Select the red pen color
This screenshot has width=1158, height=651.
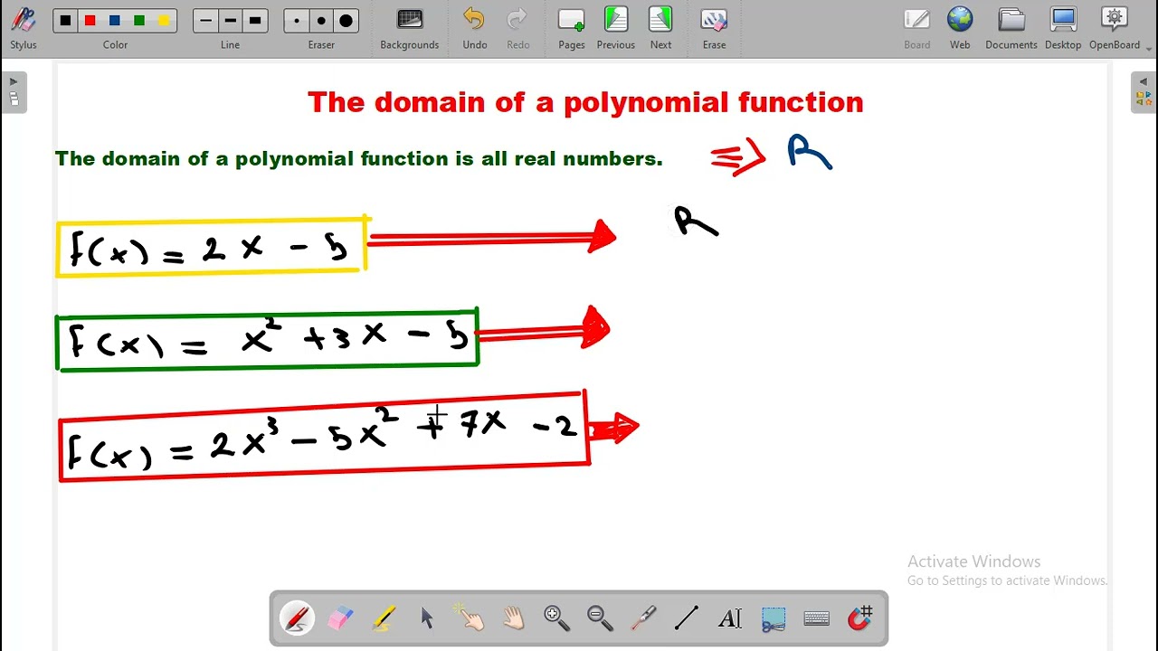(x=90, y=21)
